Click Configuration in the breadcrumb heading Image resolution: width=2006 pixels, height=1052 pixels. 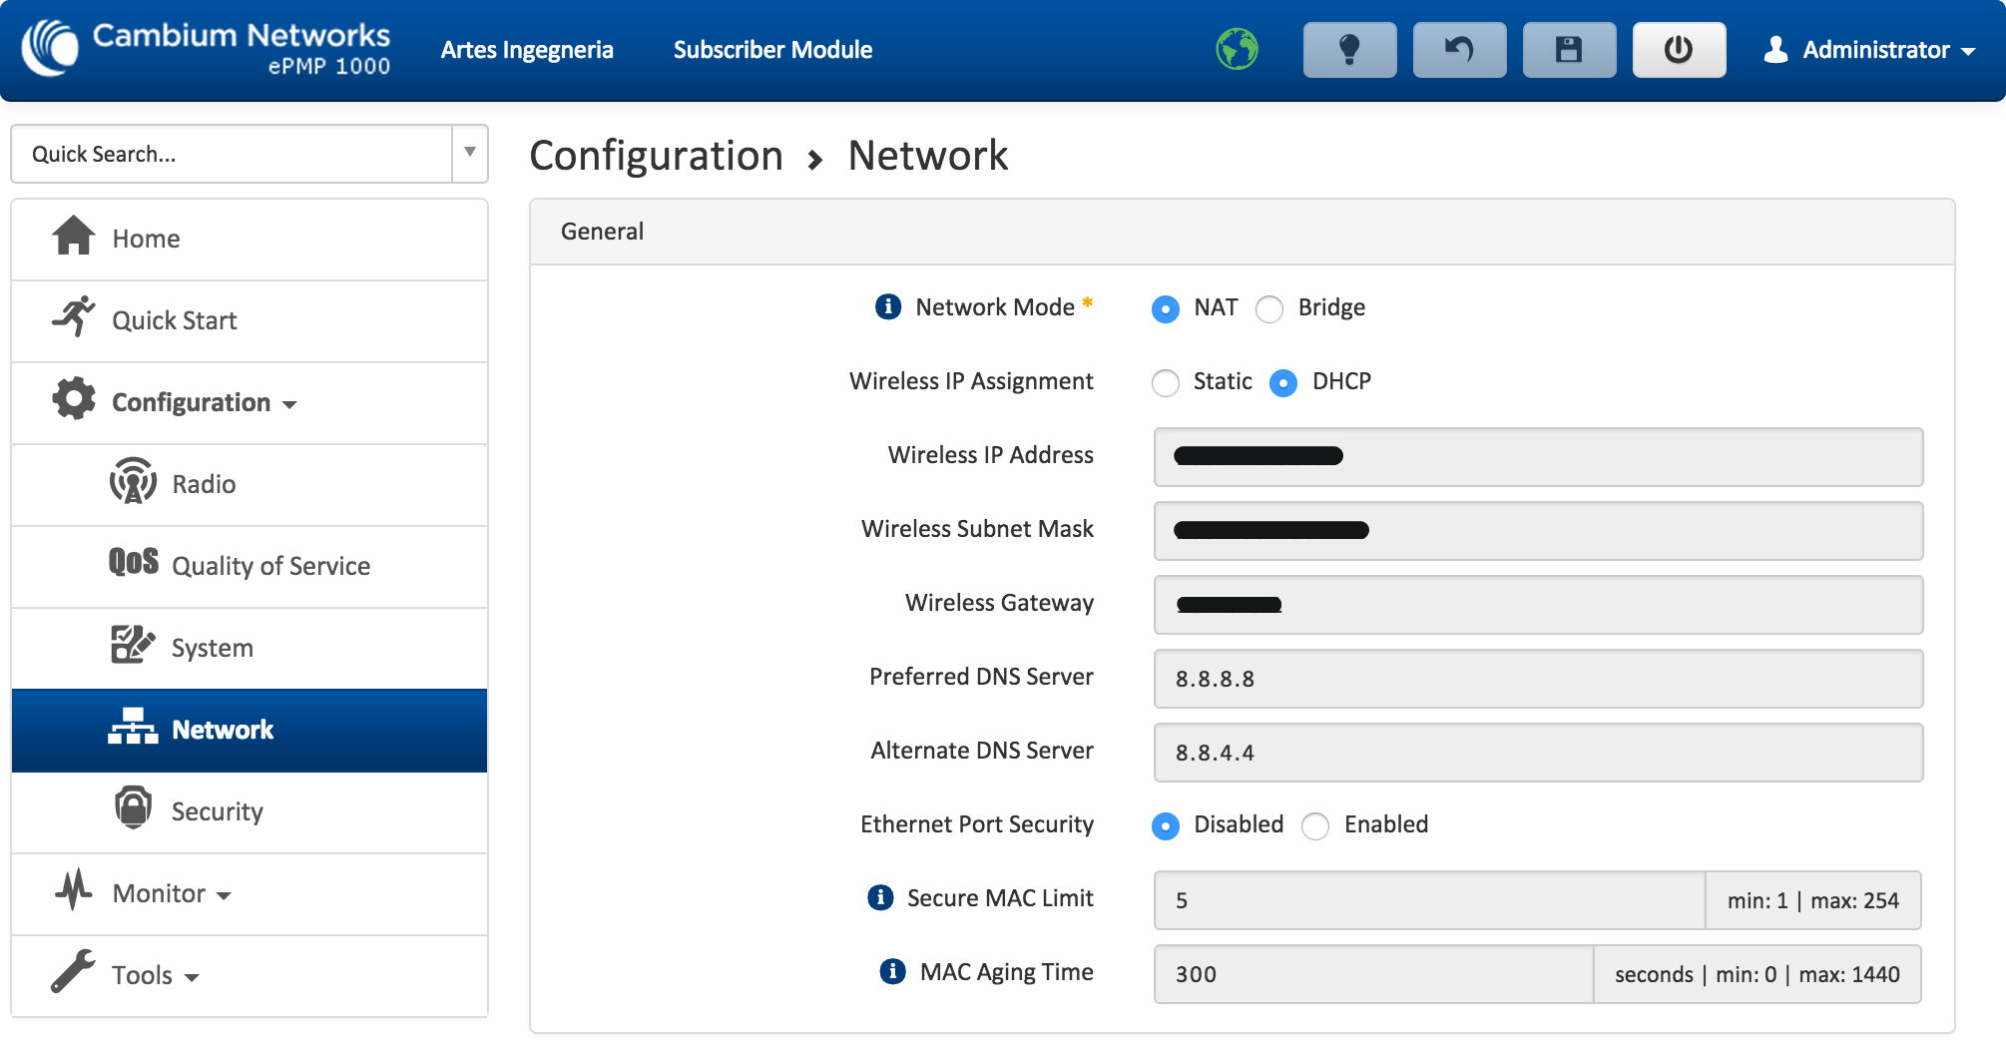(656, 157)
